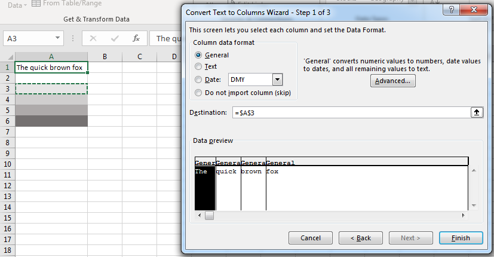Open the DMY date format dropdown
494x257 pixels.
click(277, 79)
